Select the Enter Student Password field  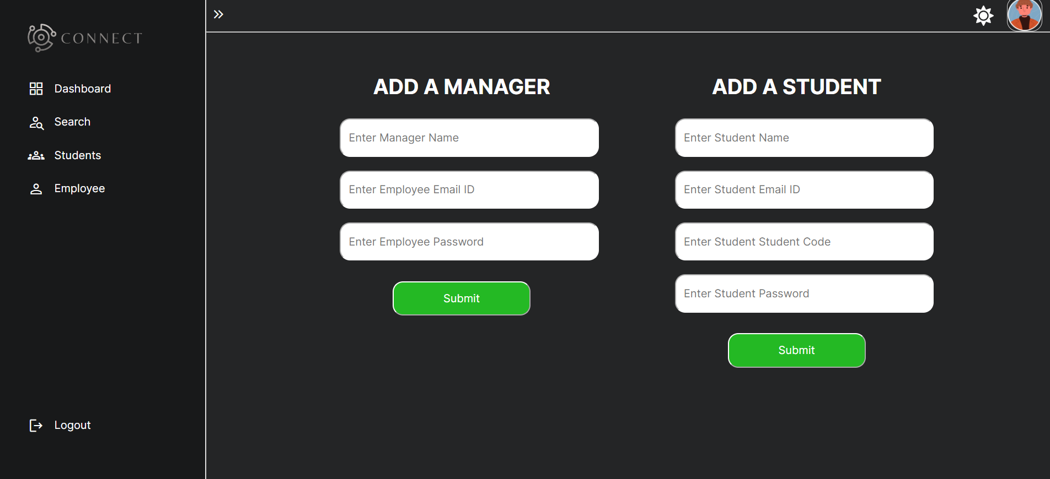coord(804,293)
